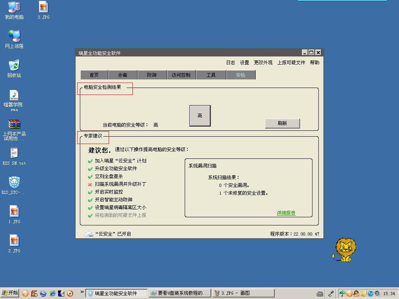The image size is (399, 299).
Task: Switch to 3.JPG - 画图 taskbar window
Action: (244, 293)
